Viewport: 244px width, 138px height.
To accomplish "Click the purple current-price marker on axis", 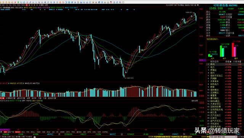I will tap(202, 60).
